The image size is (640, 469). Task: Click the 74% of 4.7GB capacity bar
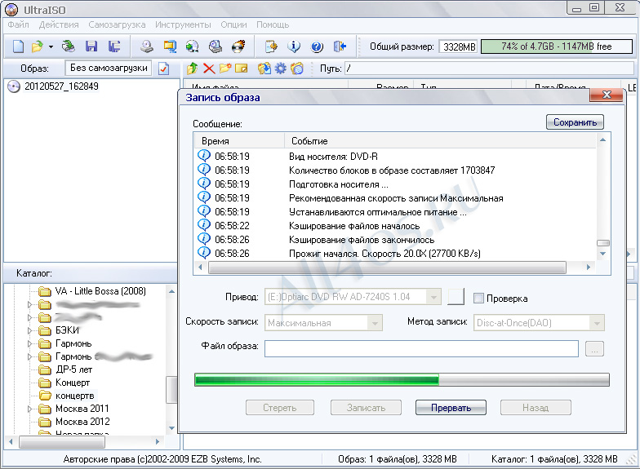(x=557, y=46)
